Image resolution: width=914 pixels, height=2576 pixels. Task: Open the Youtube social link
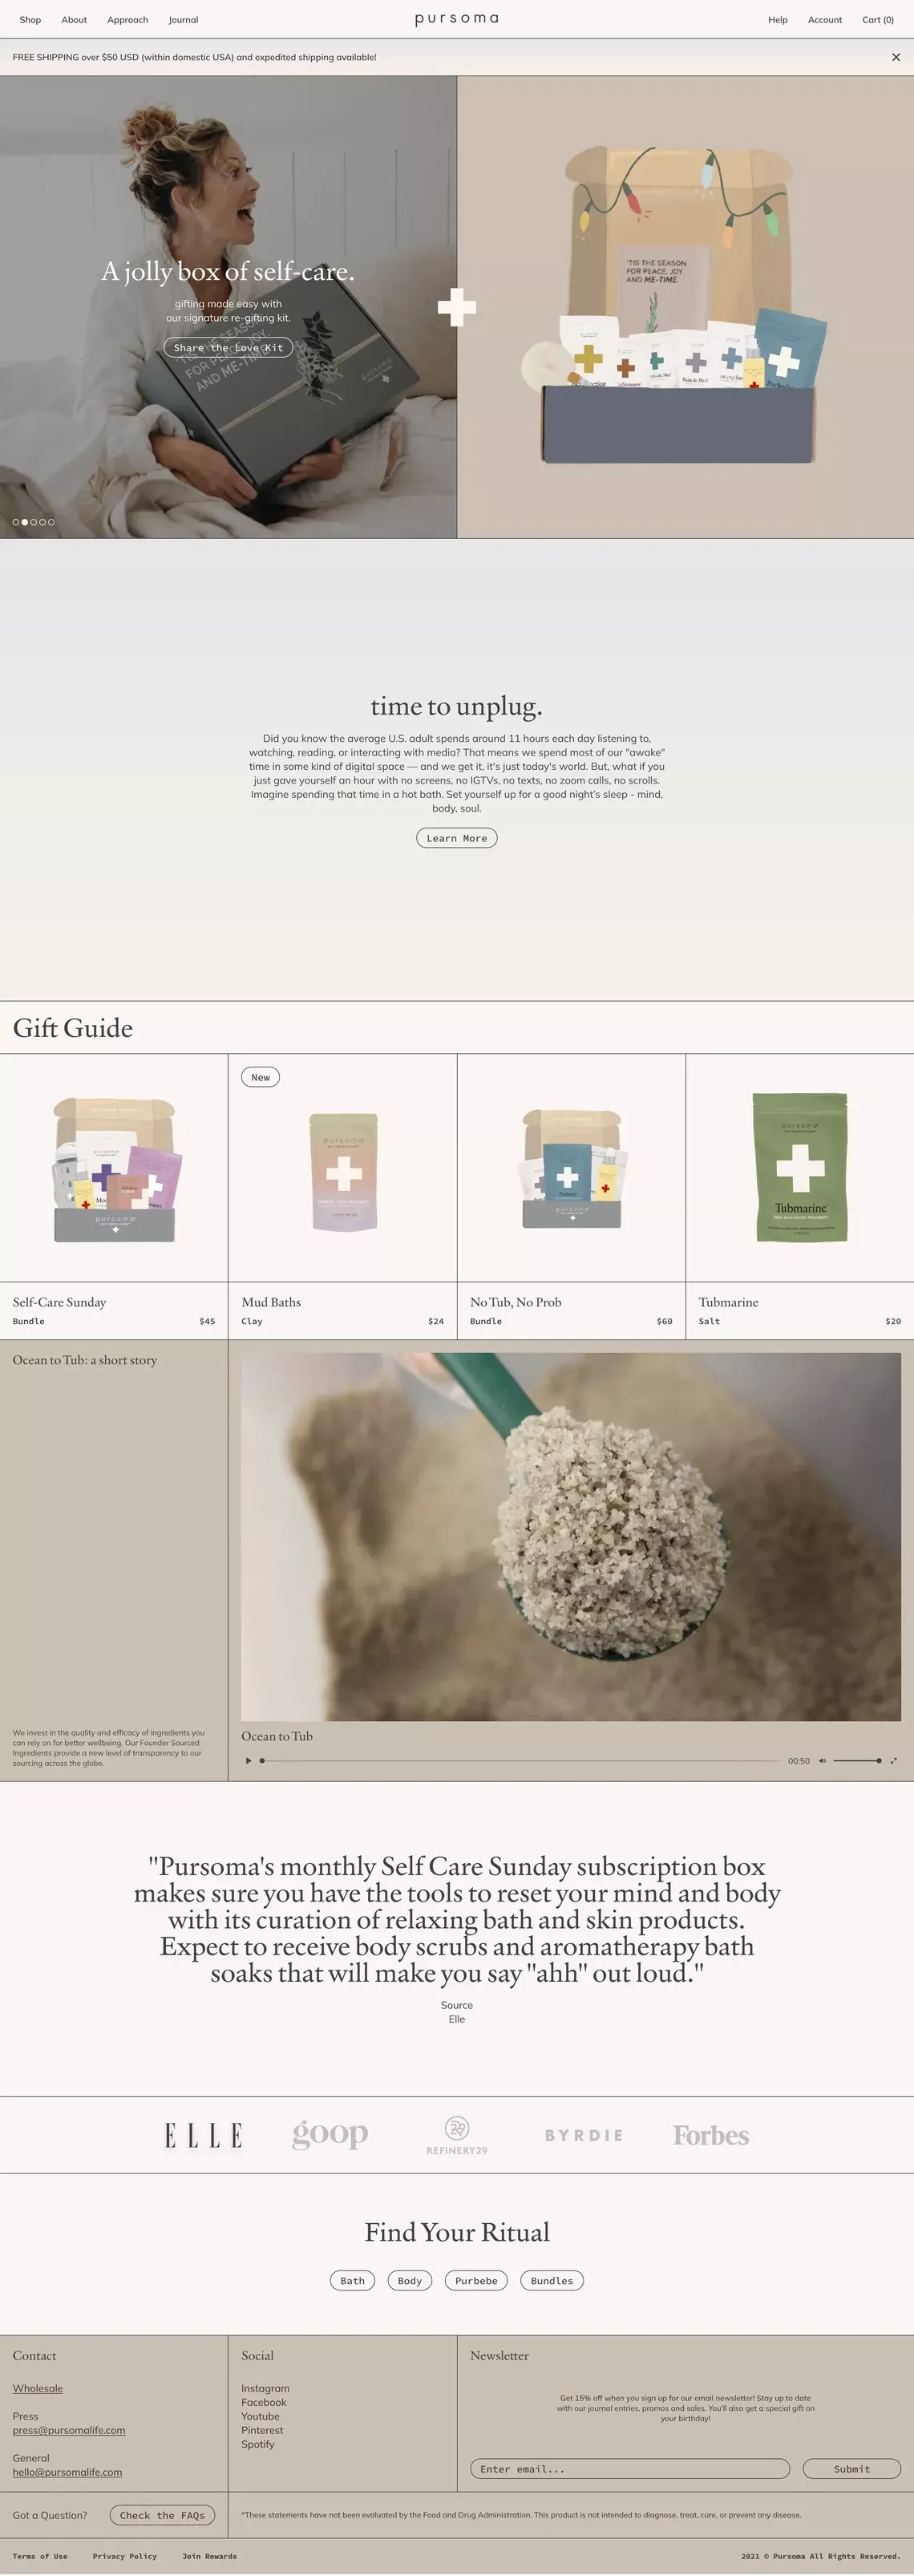pos(260,2416)
